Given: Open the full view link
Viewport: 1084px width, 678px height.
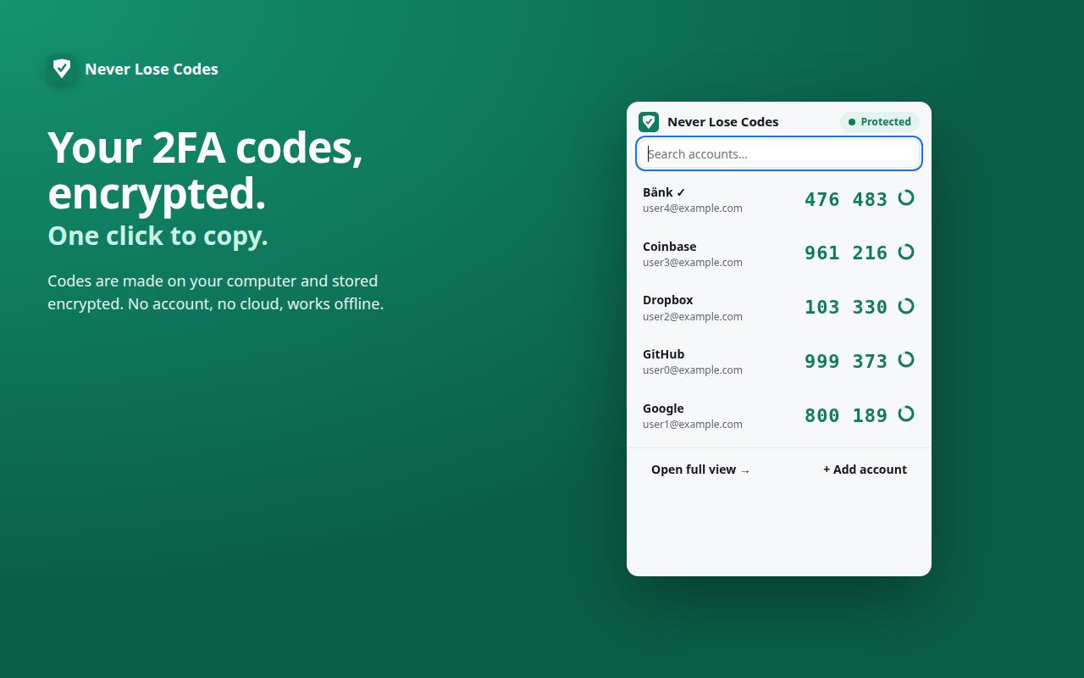Looking at the screenshot, I should [700, 470].
